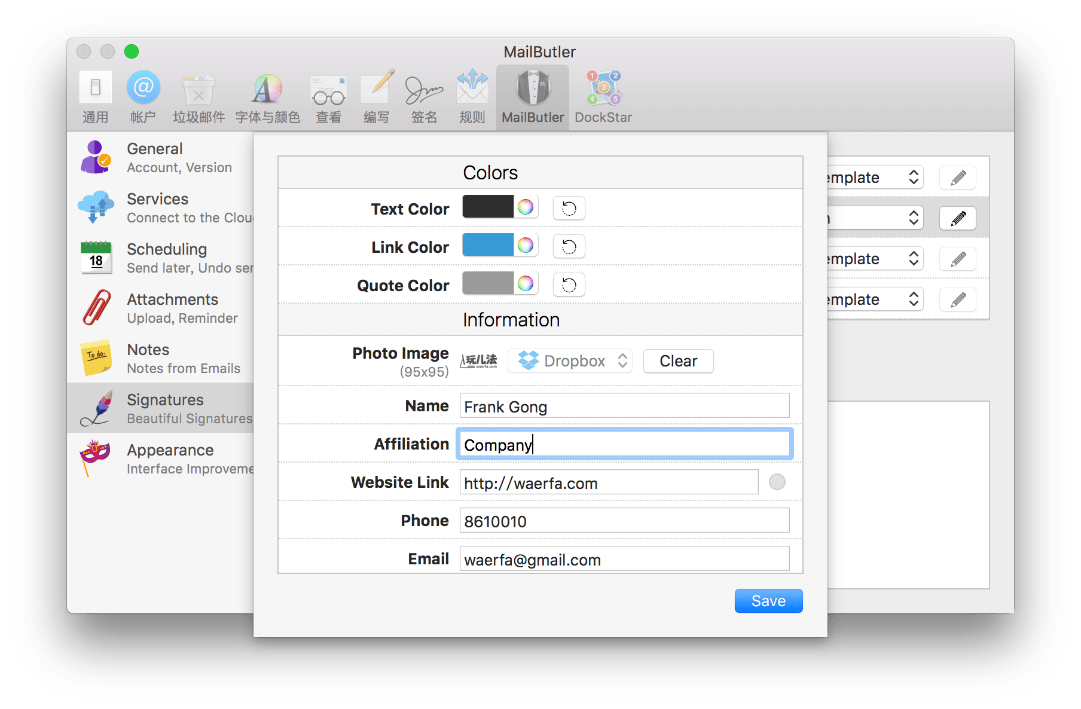Click the Phone number field
Image resolution: width=1081 pixels, height=709 pixels.
tap(624, 521)
